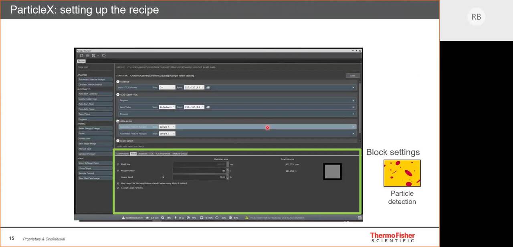513x247 pixels.
Task: Switch to the Field tab
Action: [133, 154]
